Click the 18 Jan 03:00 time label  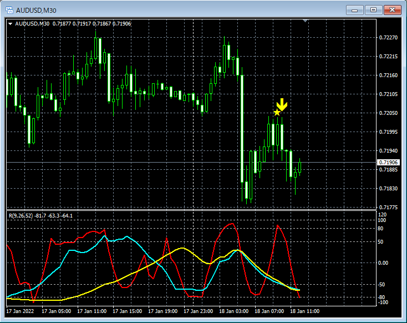click(x=234, y=311)
